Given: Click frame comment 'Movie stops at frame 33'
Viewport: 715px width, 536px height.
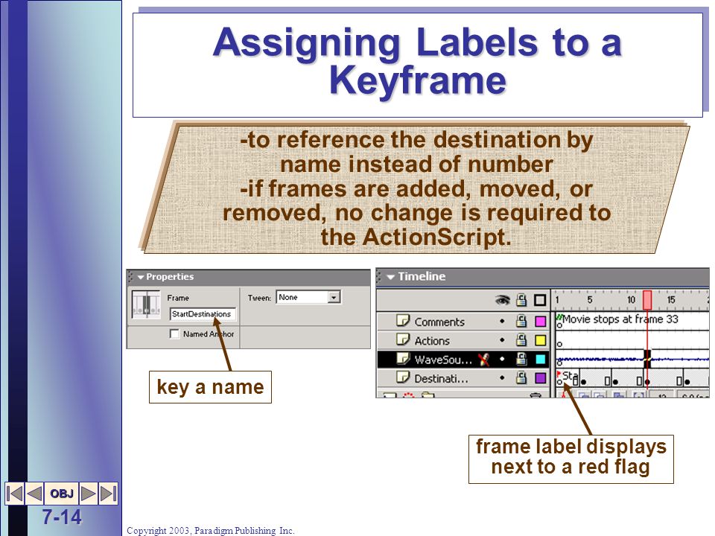Looking at the screenshot, I should point(620,319).
